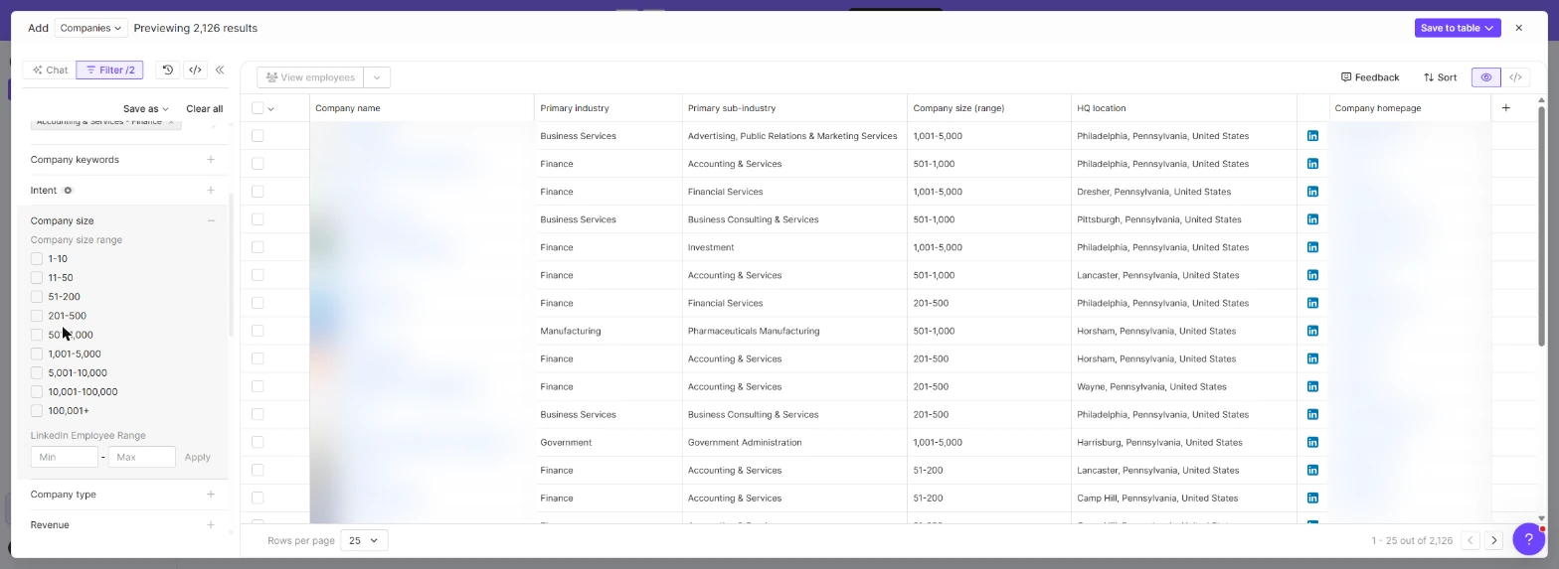Open the dropdown arrow beside View employees
1559x569 pixels.
[x=377, y=77]
